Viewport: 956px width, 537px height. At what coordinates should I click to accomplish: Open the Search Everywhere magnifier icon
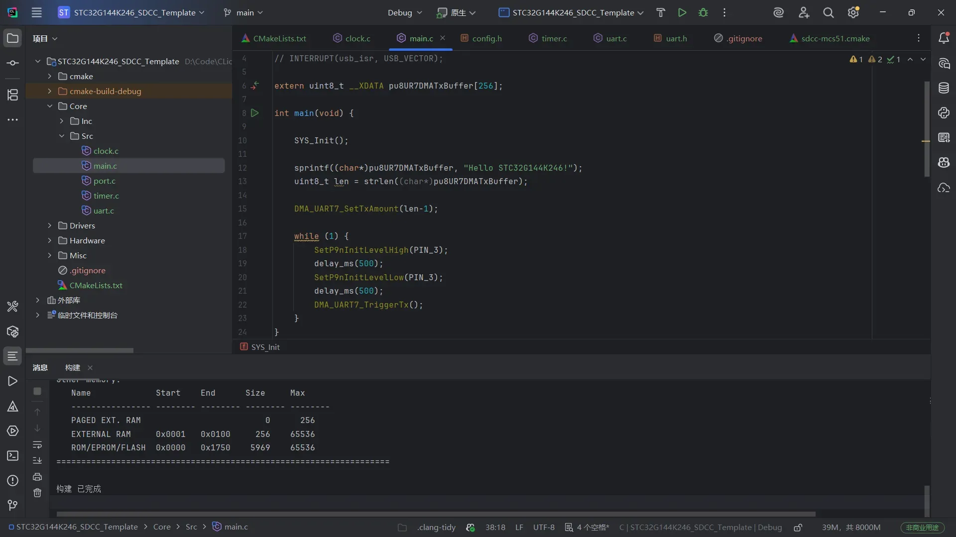point(828,12)
